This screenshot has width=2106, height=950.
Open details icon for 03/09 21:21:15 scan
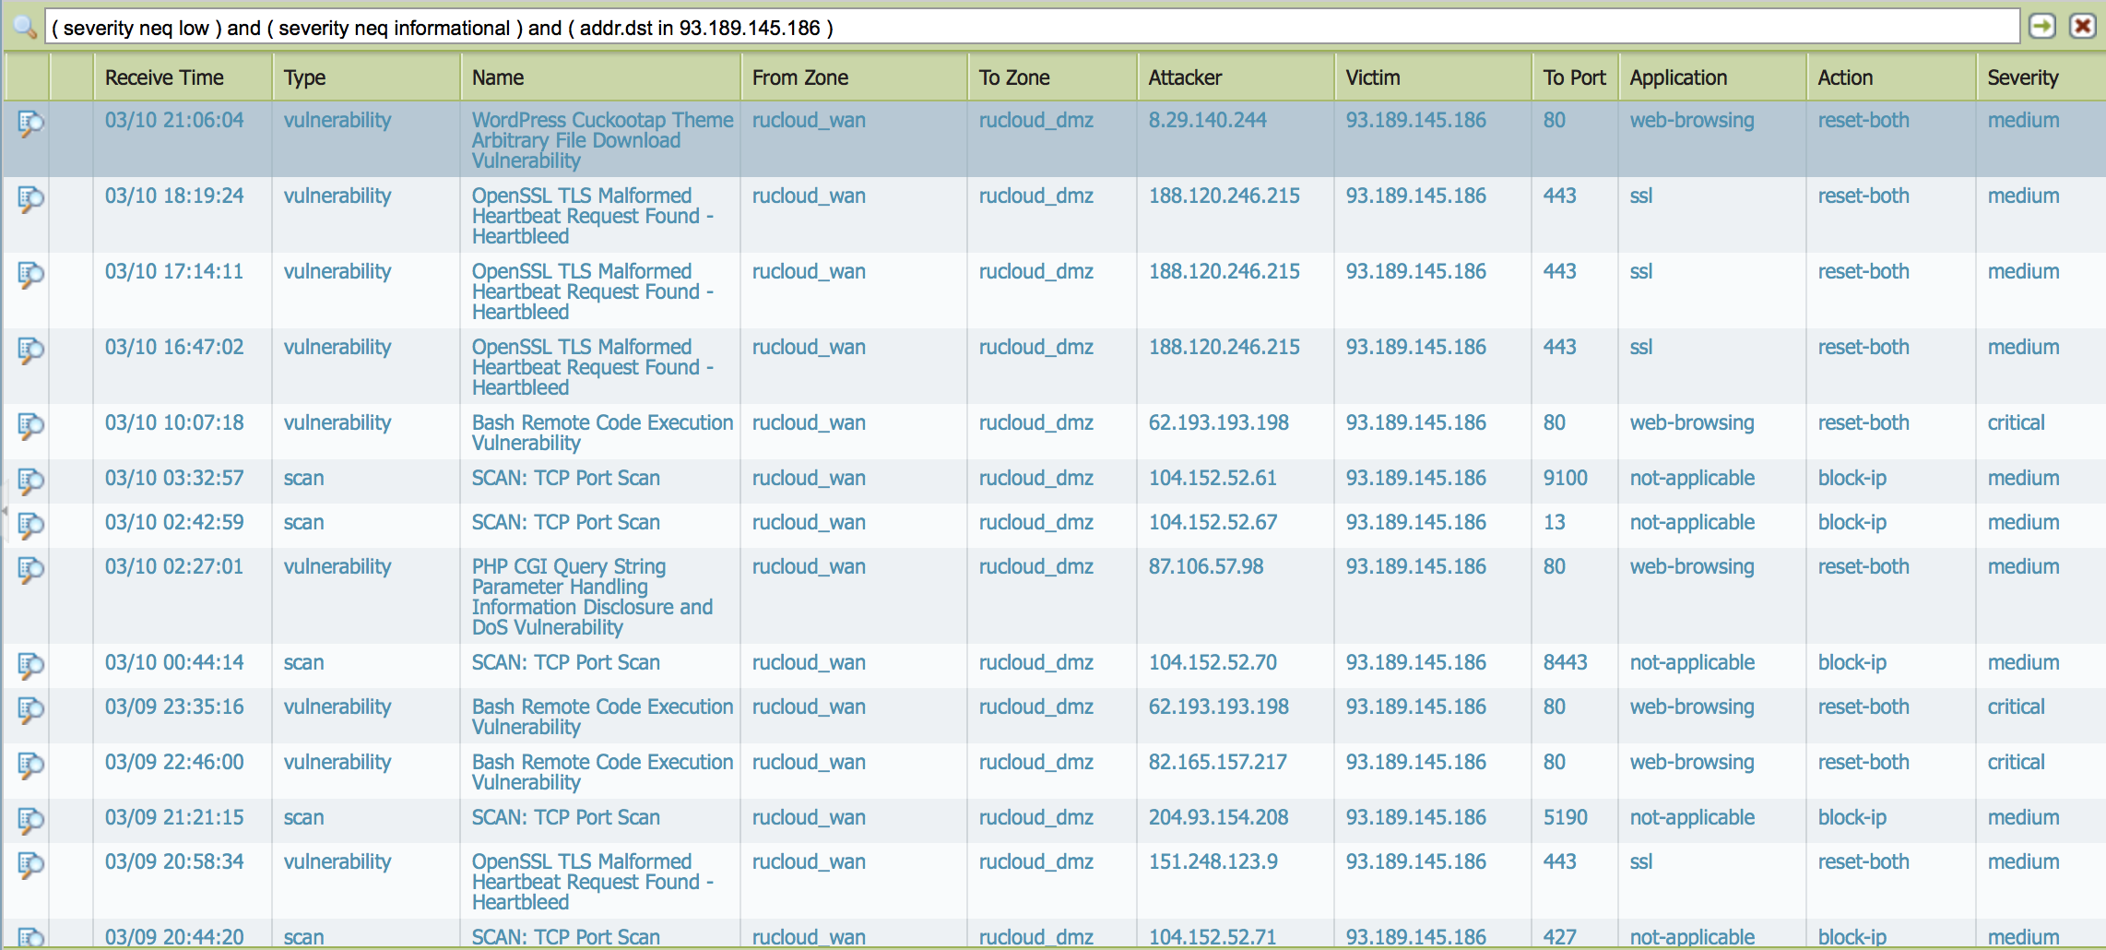point(30,820)
